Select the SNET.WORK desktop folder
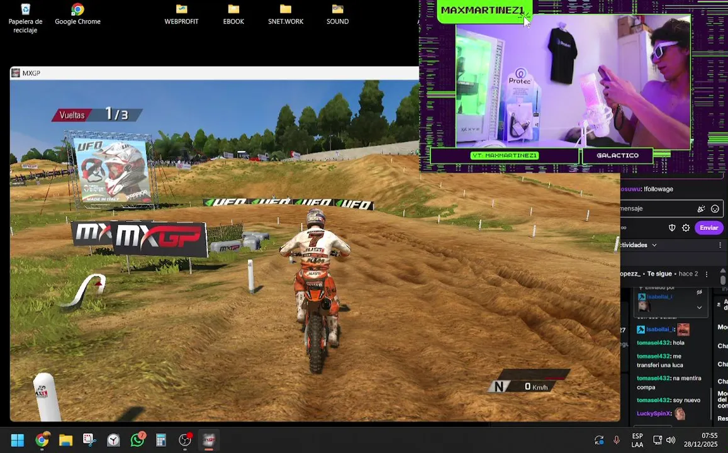 (286, 14)
